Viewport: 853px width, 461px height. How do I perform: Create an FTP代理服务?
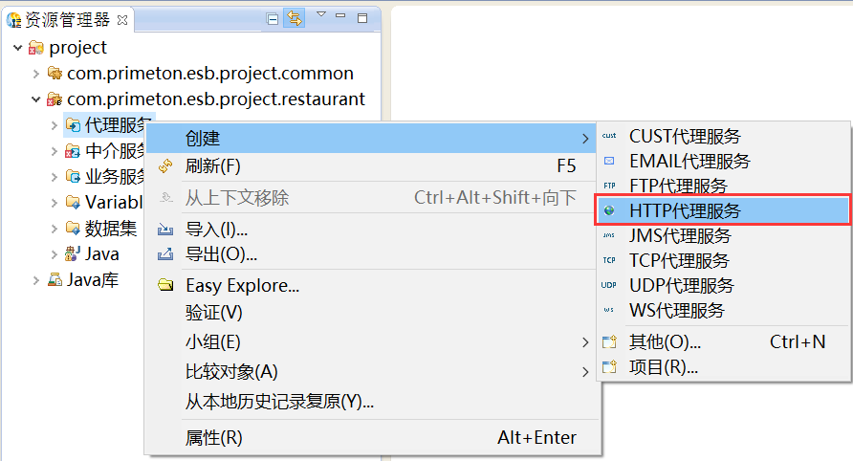coord(724,185)
